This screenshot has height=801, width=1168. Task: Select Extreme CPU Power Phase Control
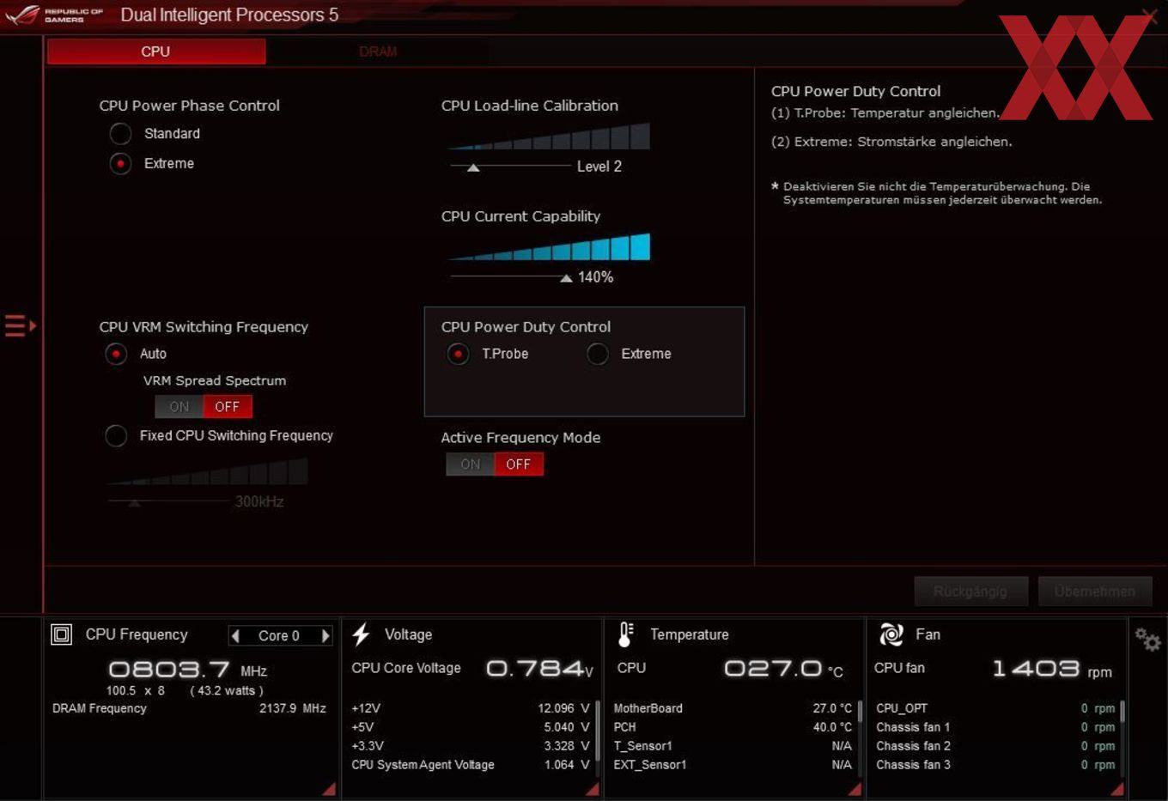tap(120, 163)
